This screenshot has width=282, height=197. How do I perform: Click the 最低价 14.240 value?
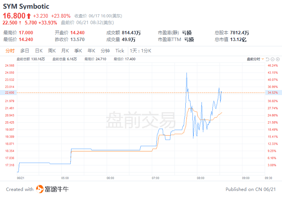coord(26,39)
